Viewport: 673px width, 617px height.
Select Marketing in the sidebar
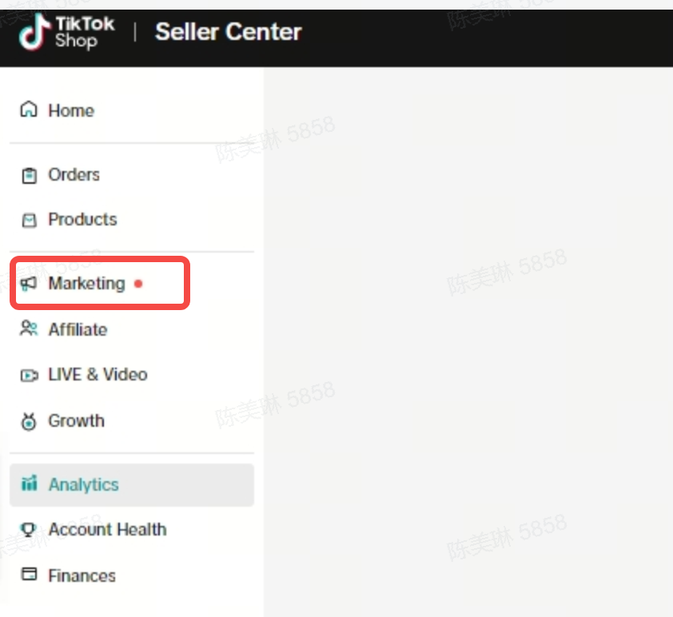(x=86, y=284)
